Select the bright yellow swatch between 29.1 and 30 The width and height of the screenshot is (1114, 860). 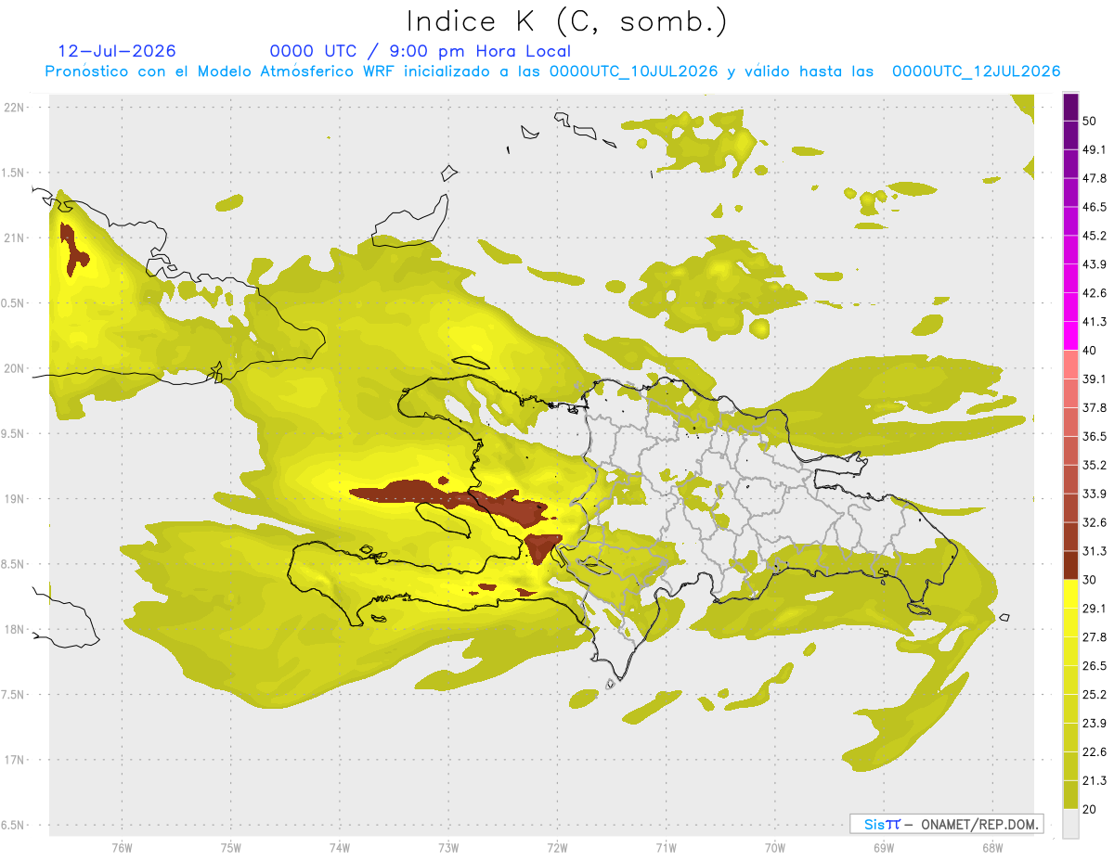click(1071, 594)
